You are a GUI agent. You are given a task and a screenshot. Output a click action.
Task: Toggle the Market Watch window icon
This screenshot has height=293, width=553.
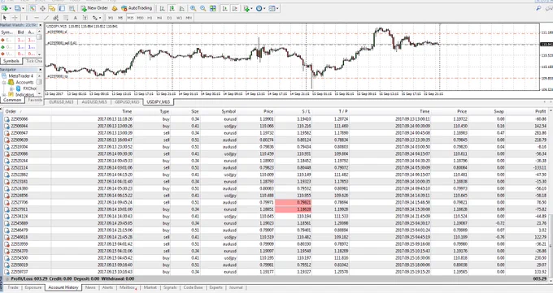(x=33, y=8)
